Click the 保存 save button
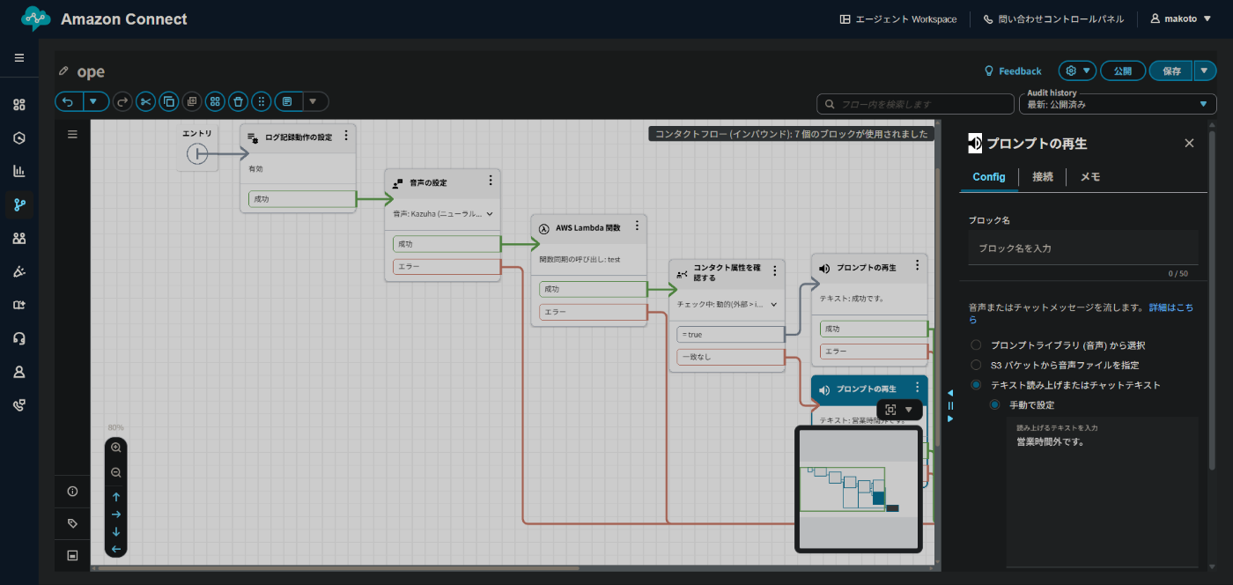The width and height of the screenshot is (1233, 585). point(1171,71)
